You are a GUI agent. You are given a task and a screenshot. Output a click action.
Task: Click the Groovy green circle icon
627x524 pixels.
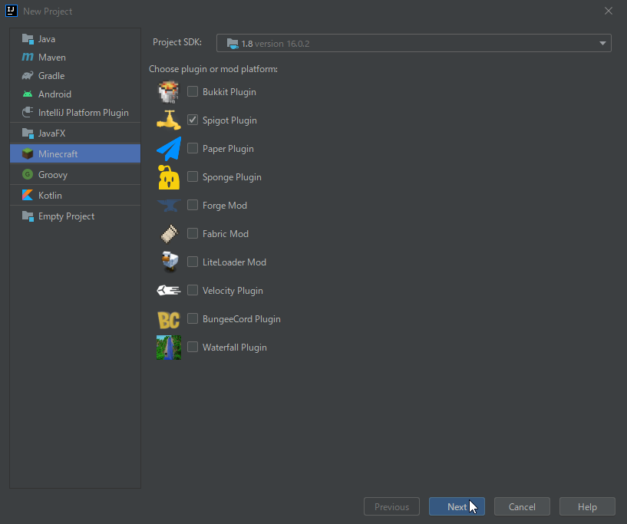point(28,174)
